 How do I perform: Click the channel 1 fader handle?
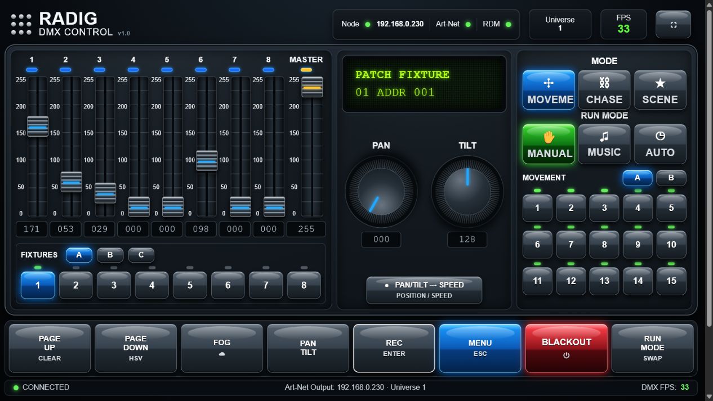click(x=38, y=127)
